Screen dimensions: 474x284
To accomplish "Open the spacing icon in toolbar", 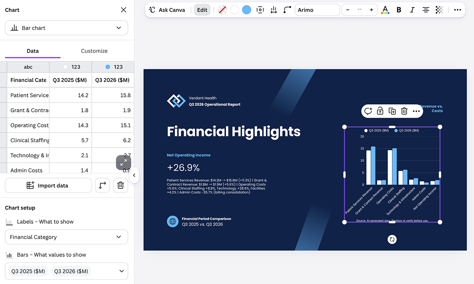I will click(273, 10).
